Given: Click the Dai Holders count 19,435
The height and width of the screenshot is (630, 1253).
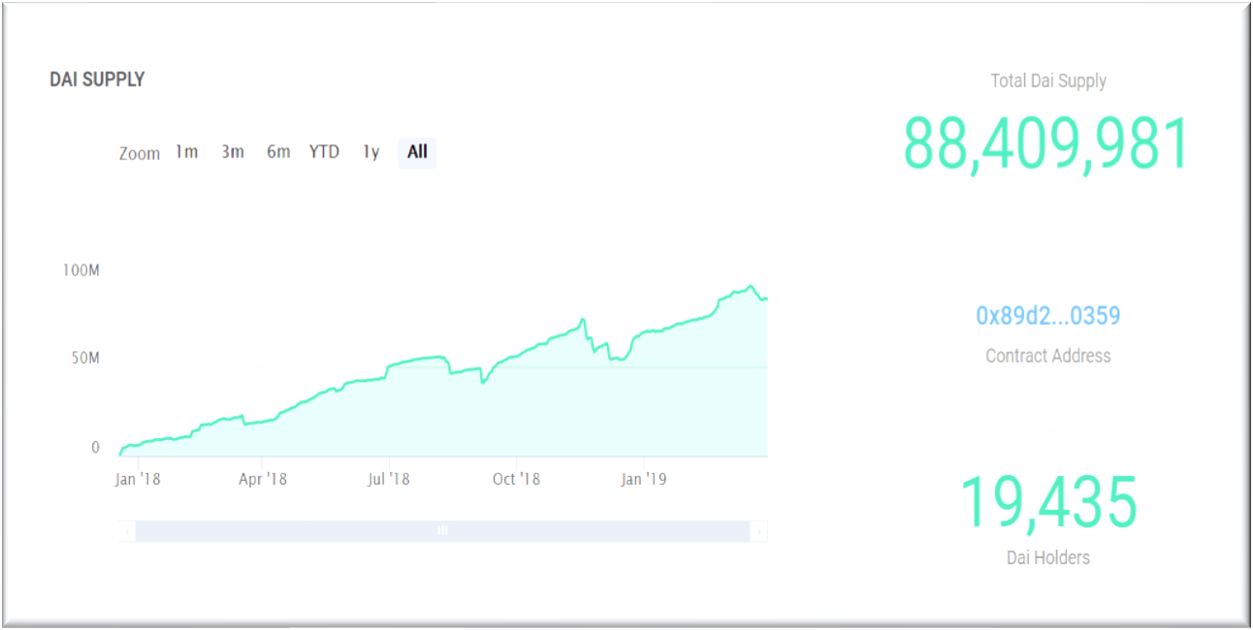Looking at the screenshot, I should pyautogui.click(x=1047, y=502).
